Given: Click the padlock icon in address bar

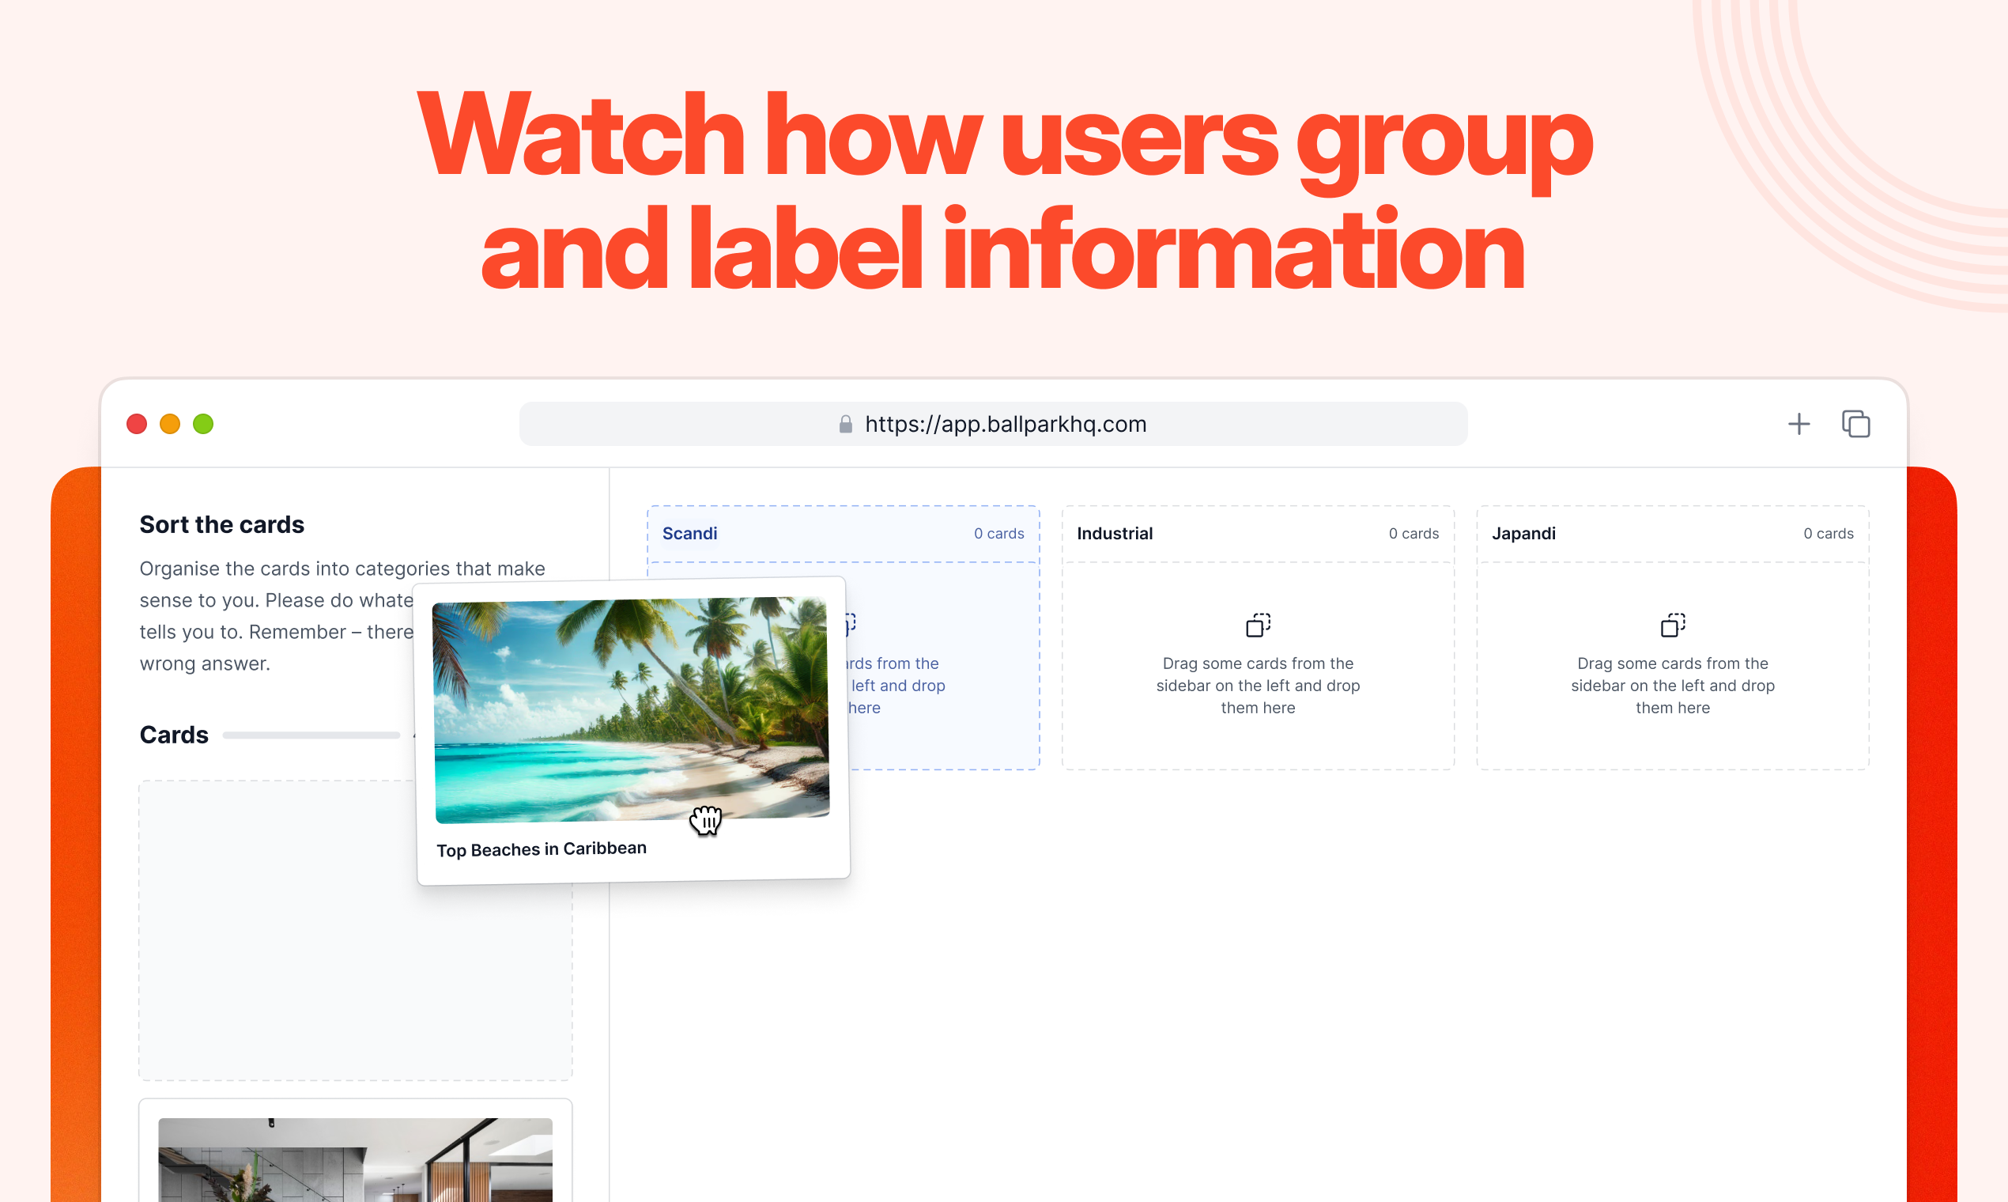Looking at the screenshot, I should point(845,424).
